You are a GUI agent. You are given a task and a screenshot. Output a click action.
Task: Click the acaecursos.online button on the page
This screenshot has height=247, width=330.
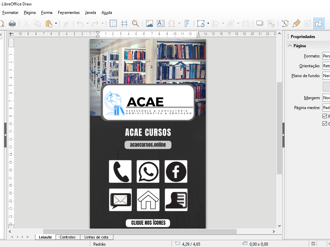[148, 145]
